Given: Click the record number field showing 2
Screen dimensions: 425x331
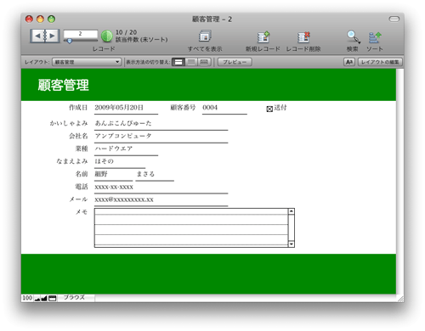Looking at the screenshot, I should coord(81,34).
